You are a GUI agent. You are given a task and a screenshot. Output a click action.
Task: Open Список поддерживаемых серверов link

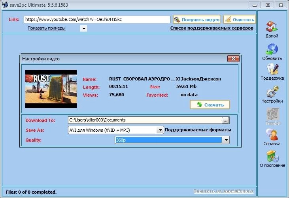[212, 28]
